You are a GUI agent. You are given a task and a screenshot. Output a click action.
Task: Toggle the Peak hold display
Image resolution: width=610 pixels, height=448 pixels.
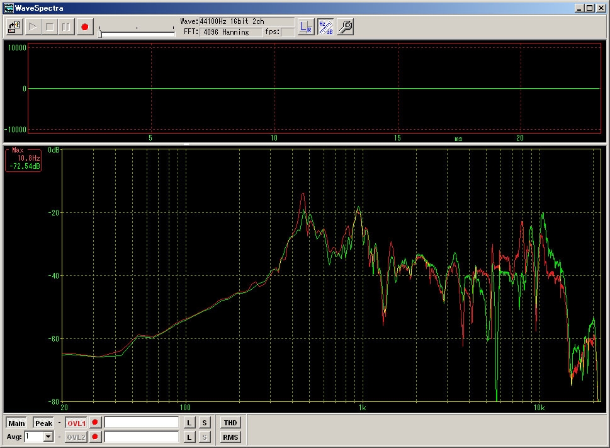[43, 423]
